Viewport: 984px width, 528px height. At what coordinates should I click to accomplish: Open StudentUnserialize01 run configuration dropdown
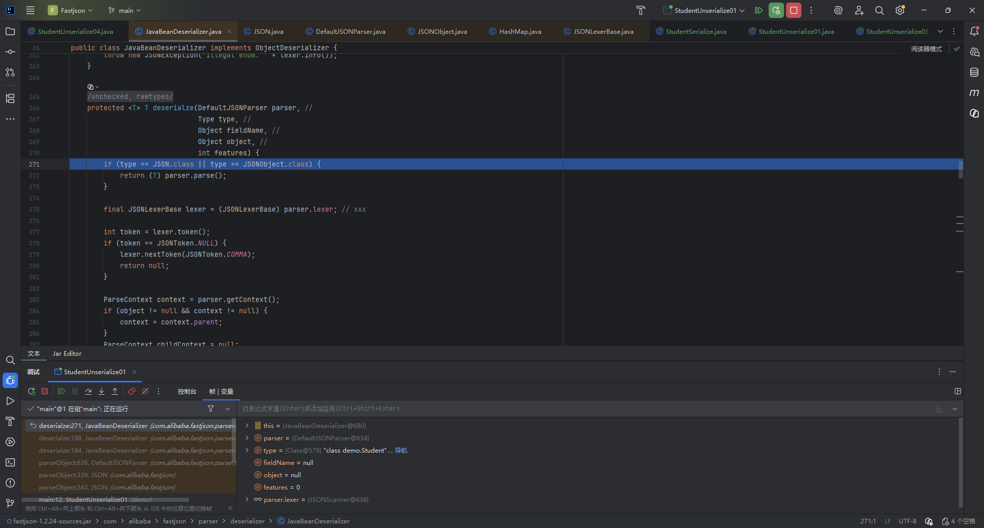coord(704,10)
